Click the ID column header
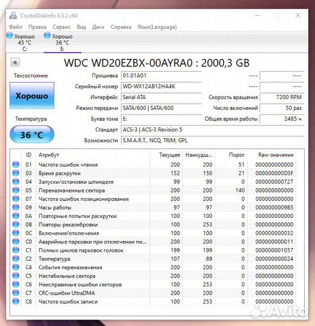315x326 pixels. (x=29, y=155)
